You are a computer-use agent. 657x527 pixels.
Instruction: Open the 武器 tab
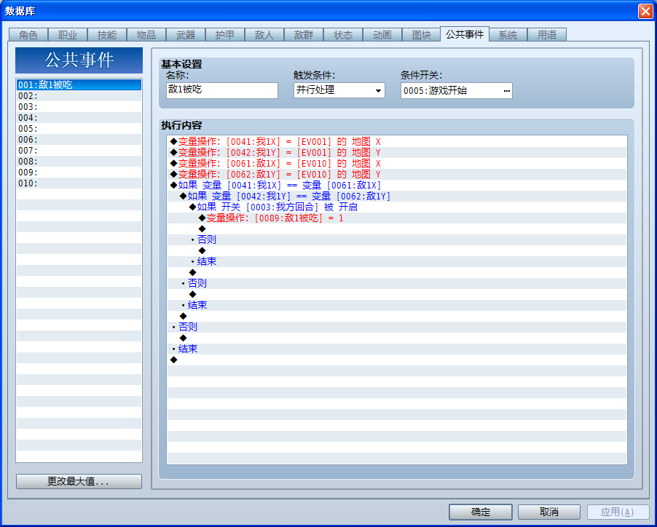coord(186,35)
